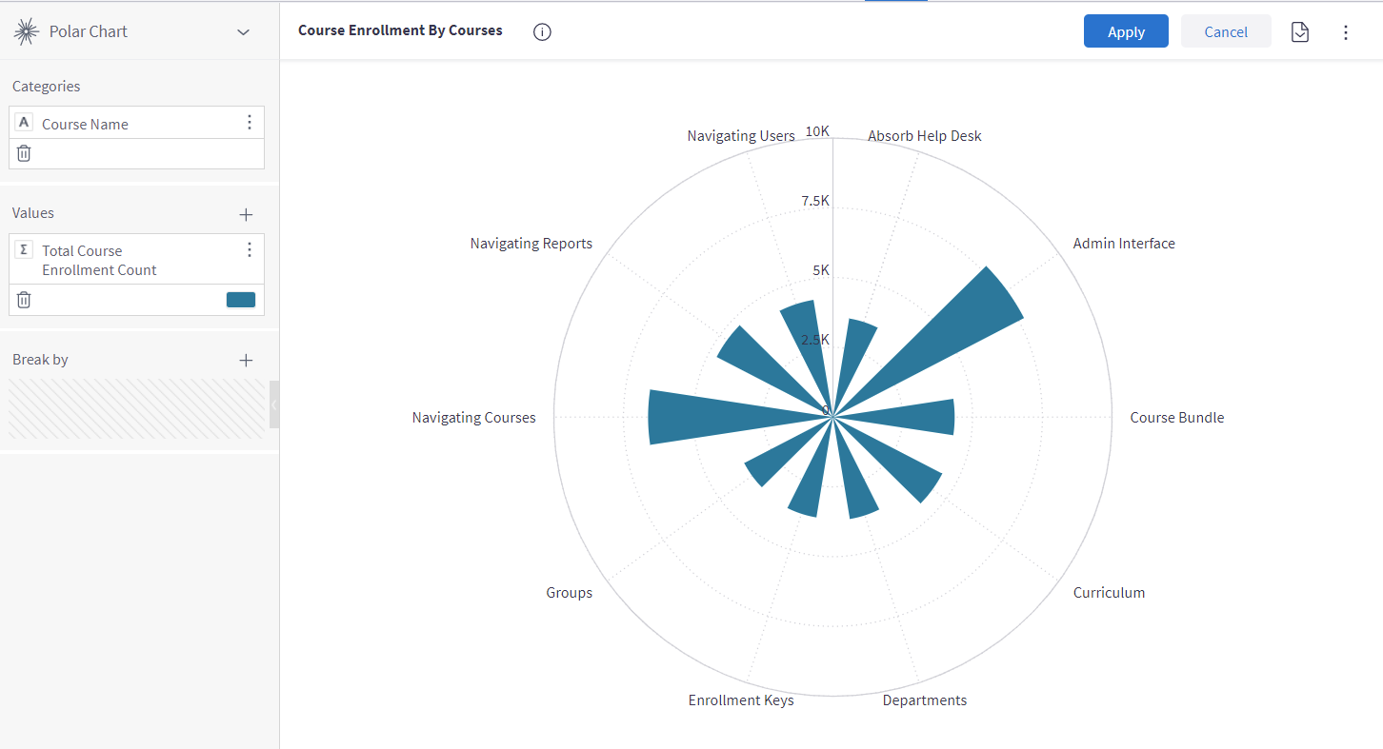Image resolution: width=1383 pixels, height=749 pixels.
Task: Open Total Course Enrollment Count options menu
Action: point(250,249)
